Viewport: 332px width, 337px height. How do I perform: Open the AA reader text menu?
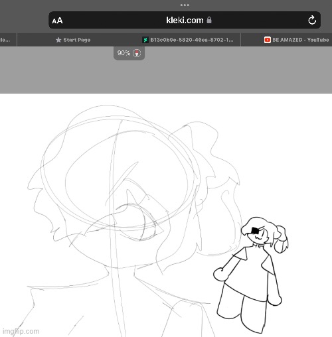point(57,21)
